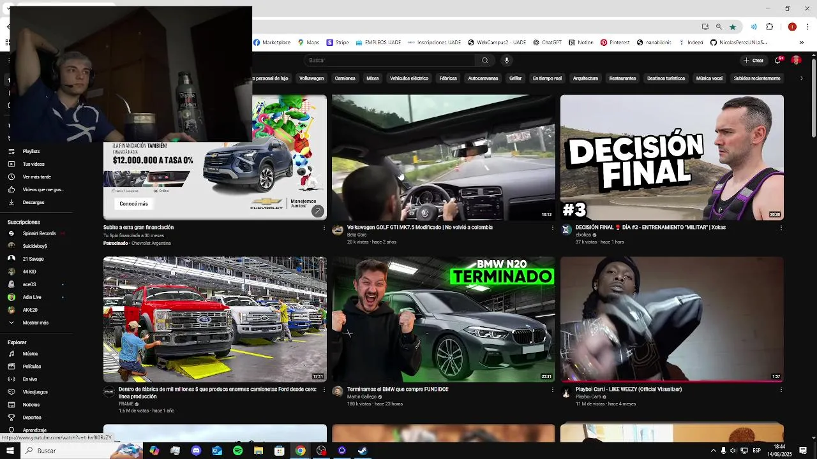The image size is (817, 459).
Task: Open options menu for Ford factory video
Action: (x=324, y=390)
